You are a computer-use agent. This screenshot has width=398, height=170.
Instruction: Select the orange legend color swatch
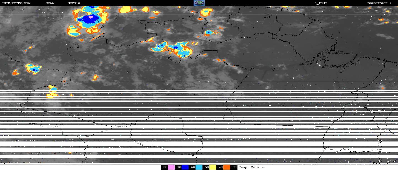coord(227,167)
